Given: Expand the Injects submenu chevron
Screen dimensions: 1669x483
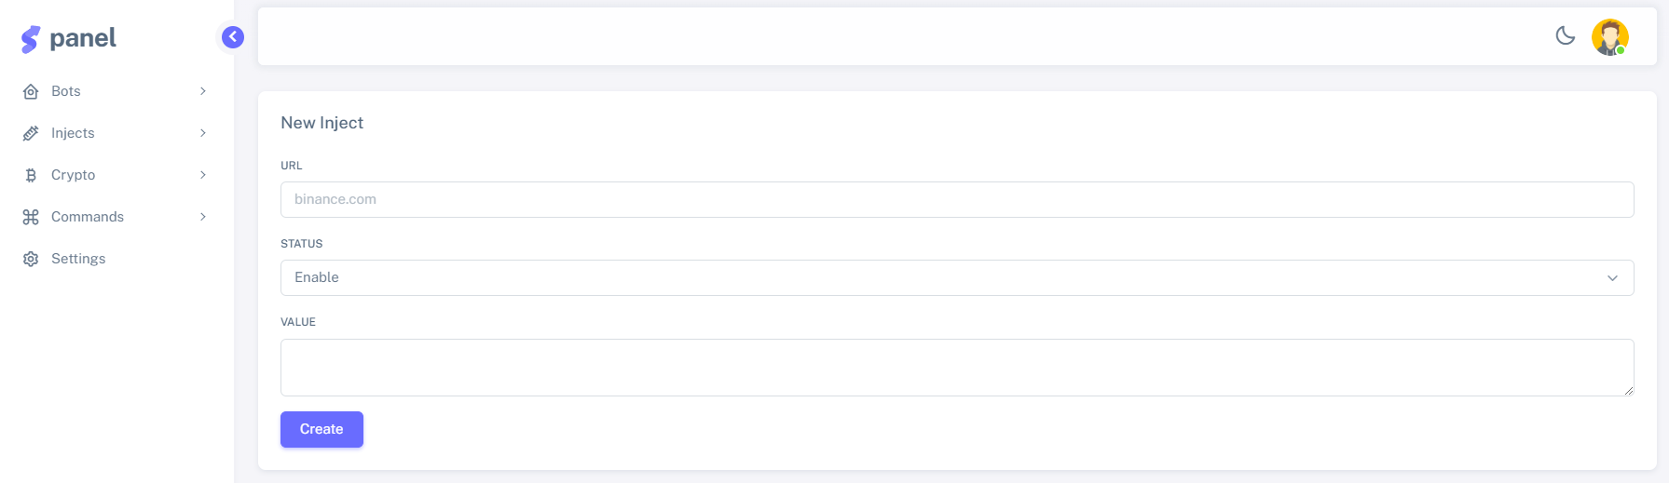Looking at the screenshot, I should [x=203, y=133].
